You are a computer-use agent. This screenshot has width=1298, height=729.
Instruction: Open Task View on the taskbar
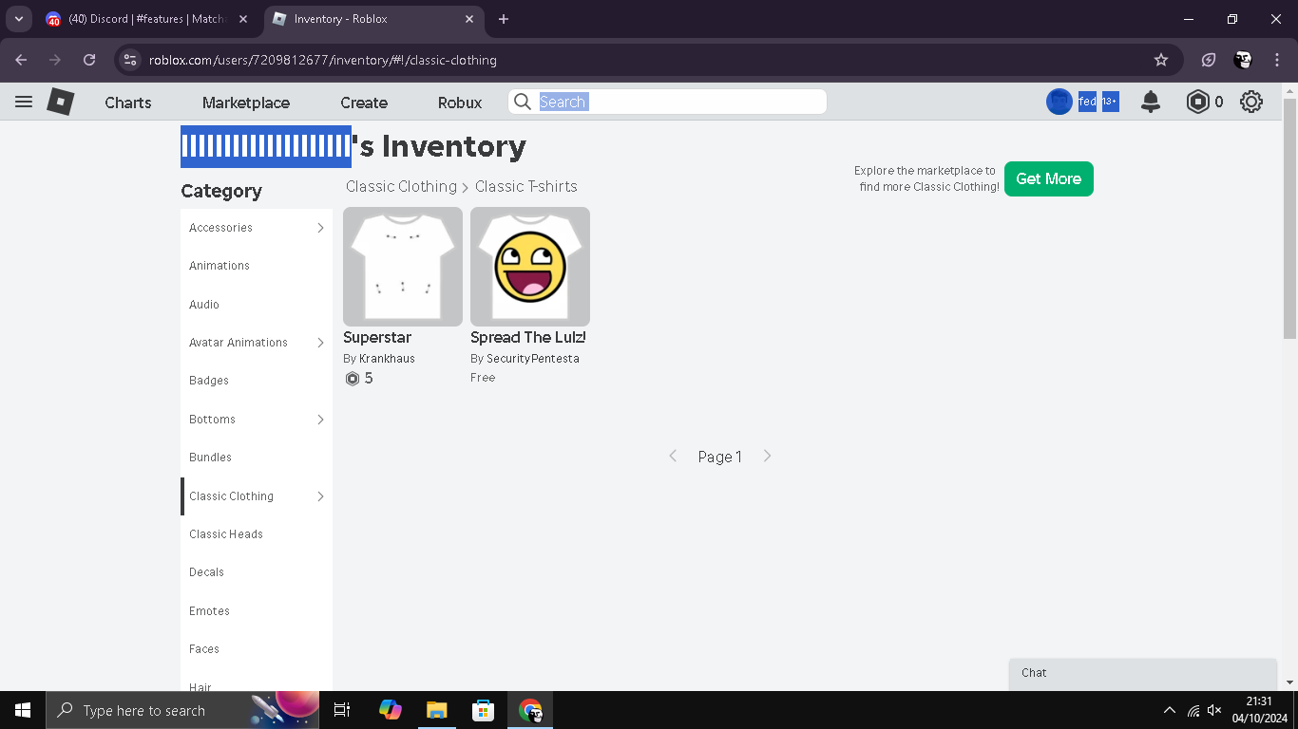(342, 710)
